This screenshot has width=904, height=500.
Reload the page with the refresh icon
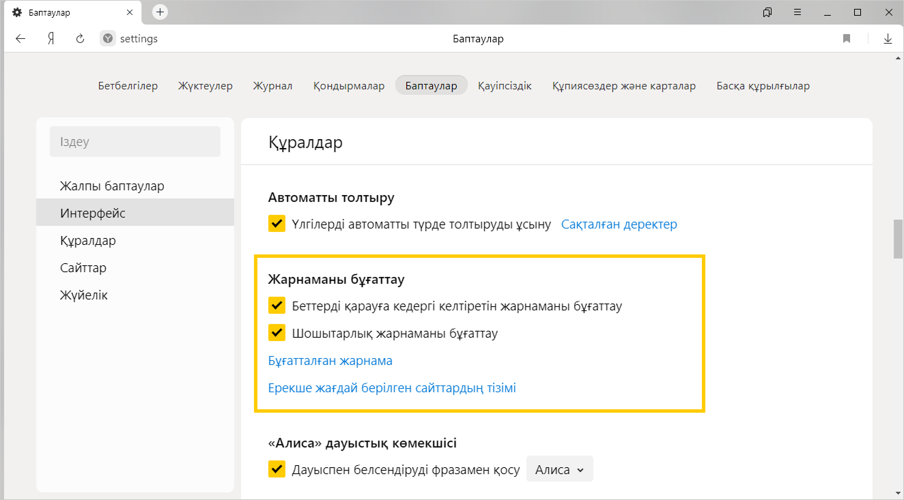pos(80,39)
